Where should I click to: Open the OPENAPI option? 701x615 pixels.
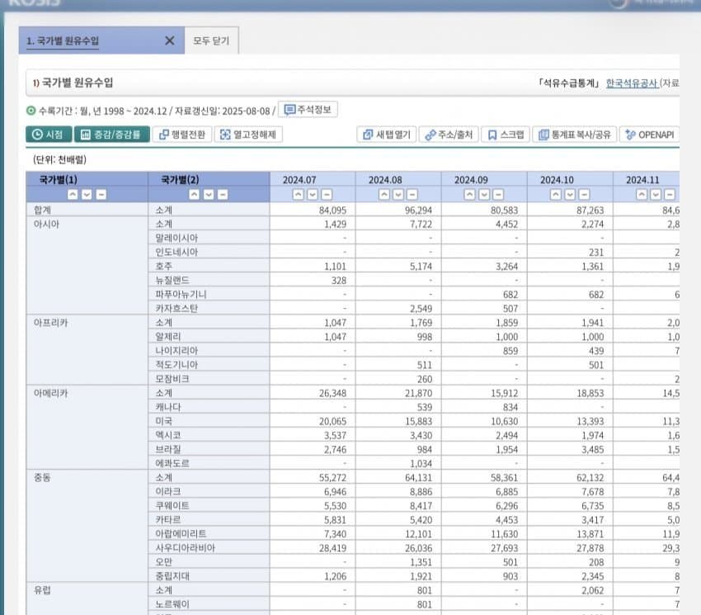[650, 135]
